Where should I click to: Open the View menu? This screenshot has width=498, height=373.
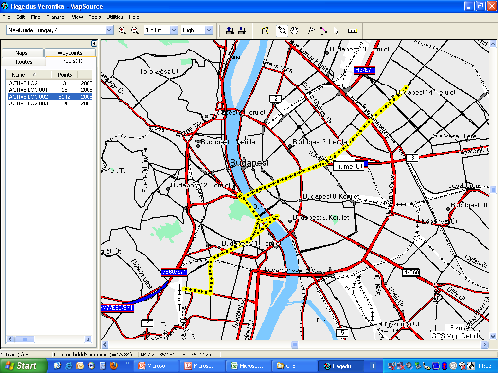pos(77,17)
